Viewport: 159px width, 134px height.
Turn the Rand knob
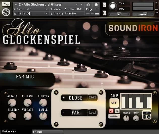pos(136,118)
